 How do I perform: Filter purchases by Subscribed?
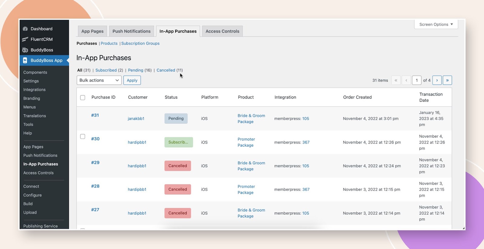[x=106, y=70]
